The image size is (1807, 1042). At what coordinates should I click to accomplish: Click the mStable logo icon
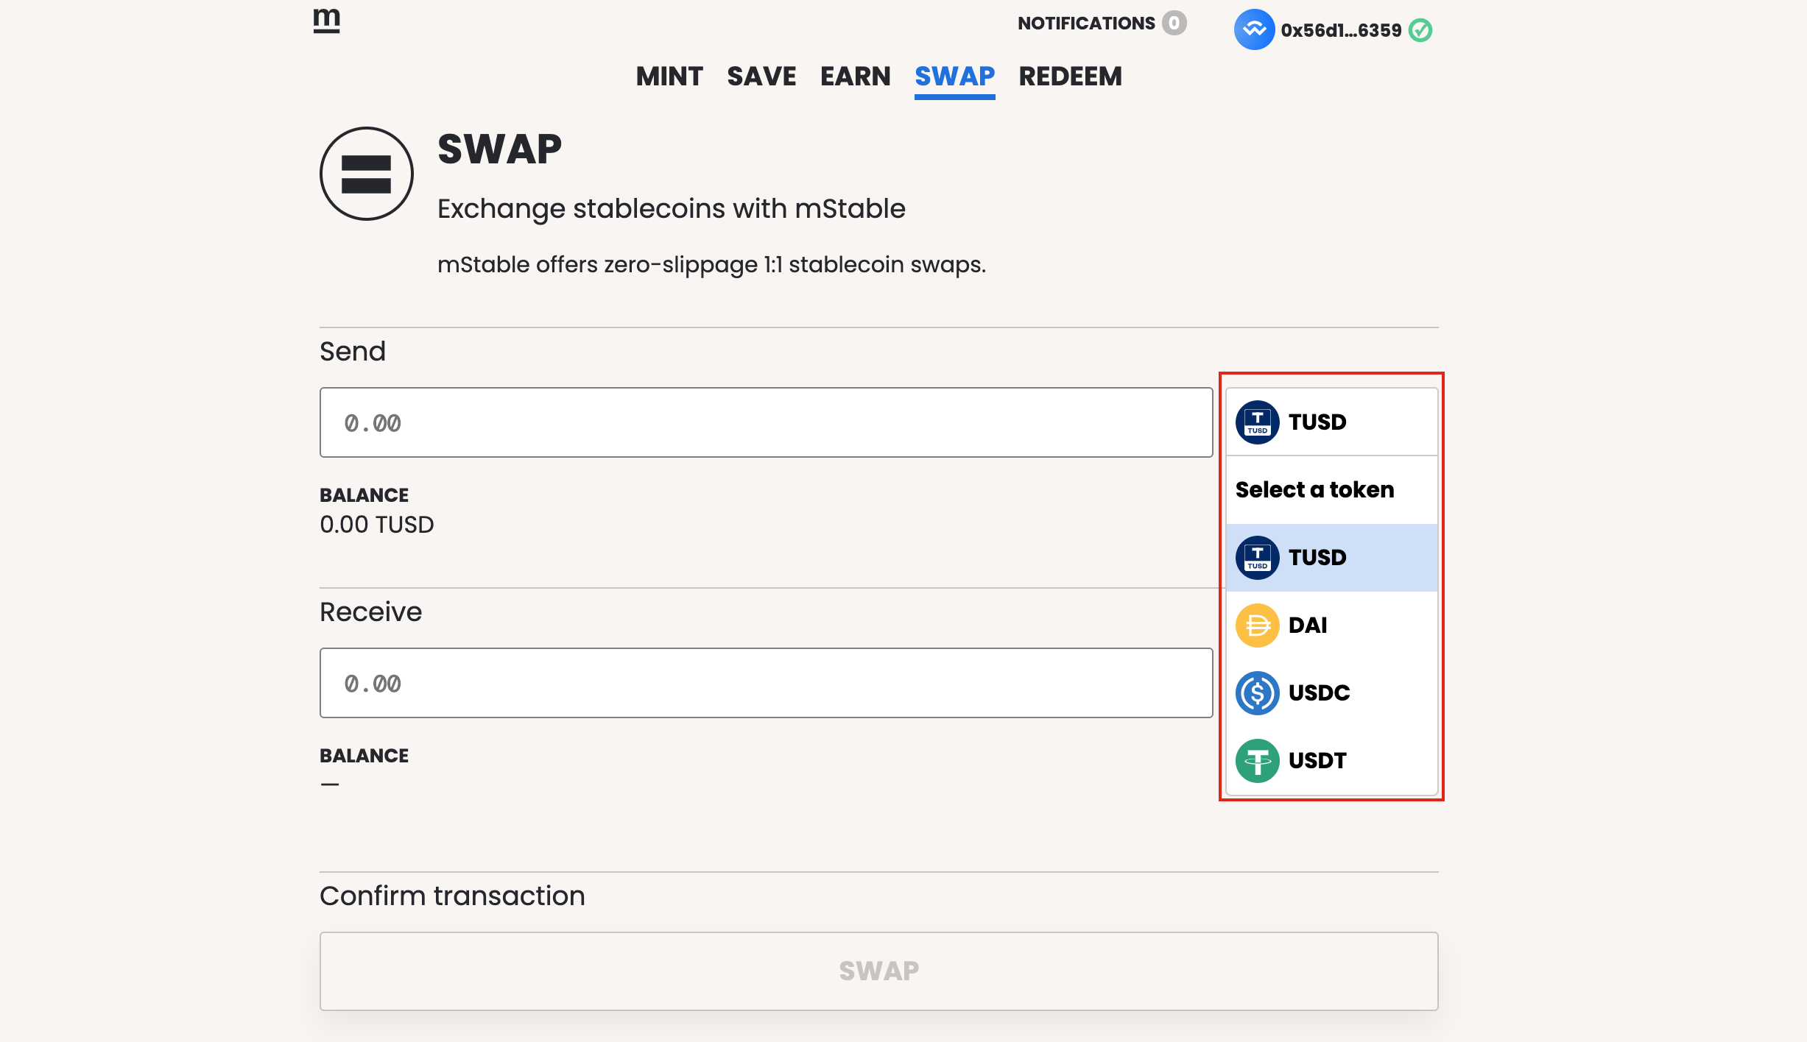(326, 21)
